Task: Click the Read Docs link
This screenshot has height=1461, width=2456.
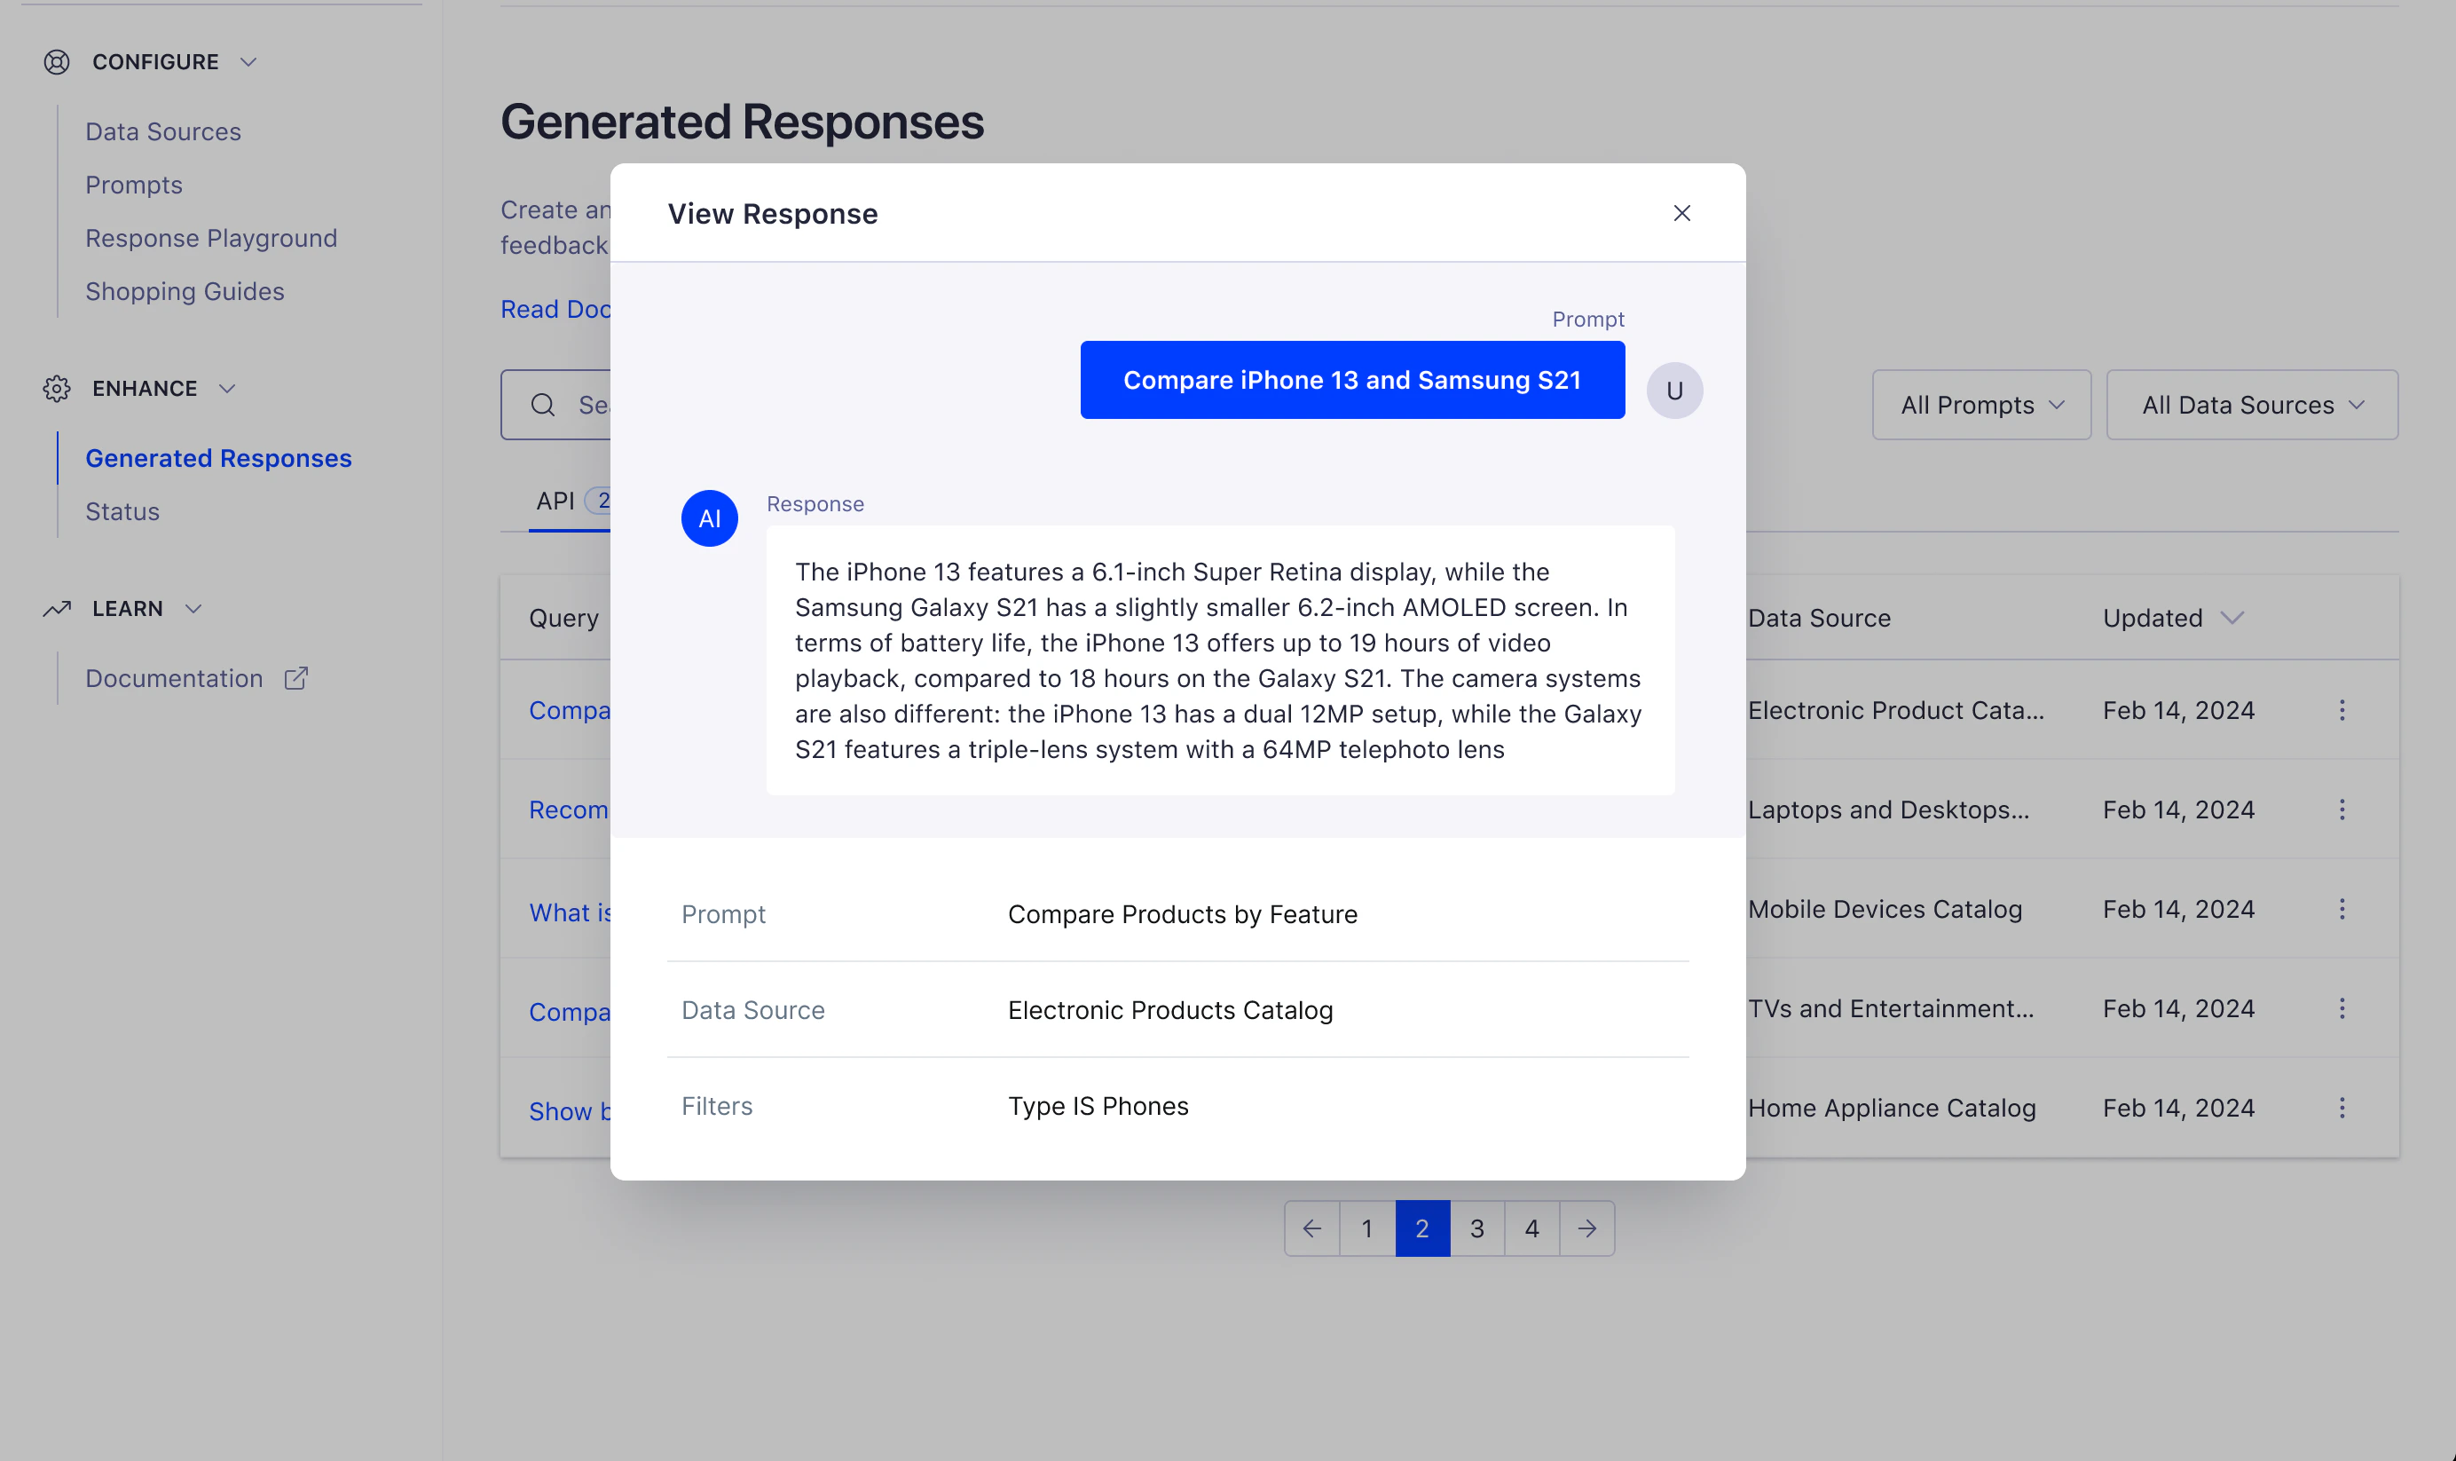Action: tap(556, 309)
